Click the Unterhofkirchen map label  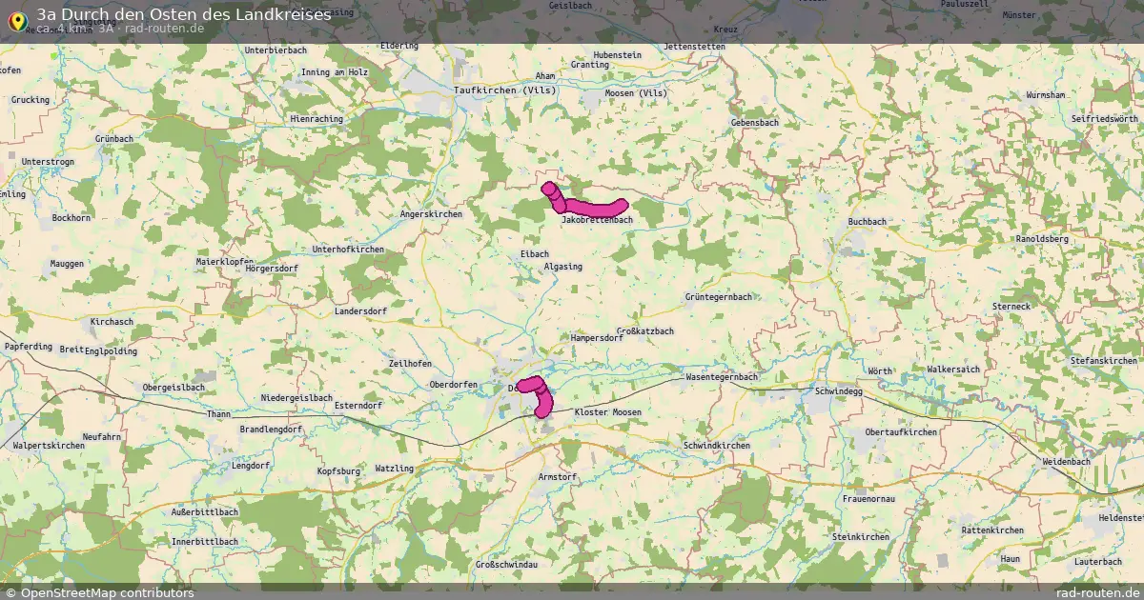pyautogui.click(x=348, y=250)
